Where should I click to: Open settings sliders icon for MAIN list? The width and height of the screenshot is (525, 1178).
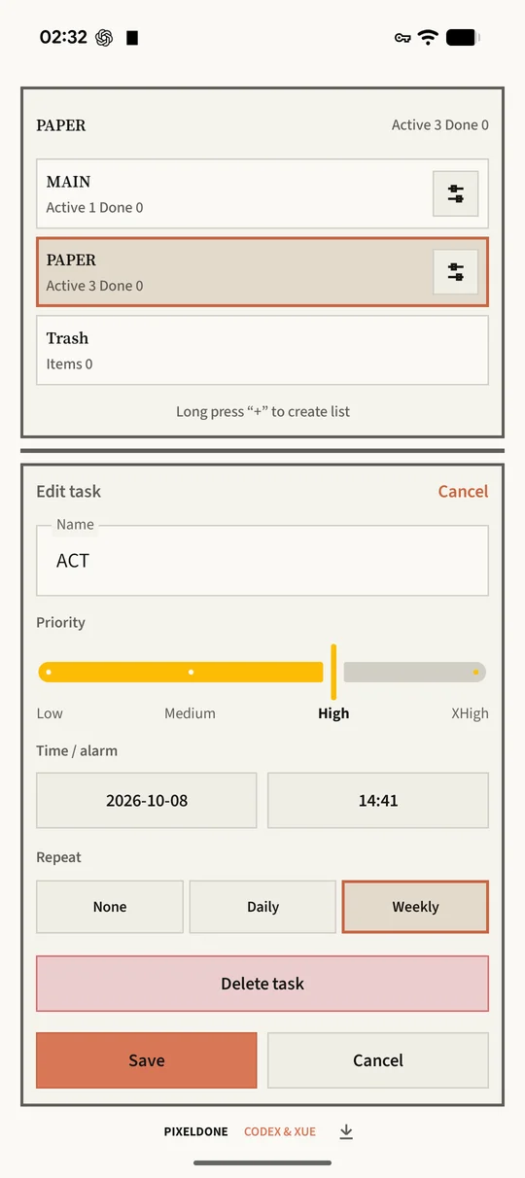click(455, 193)
